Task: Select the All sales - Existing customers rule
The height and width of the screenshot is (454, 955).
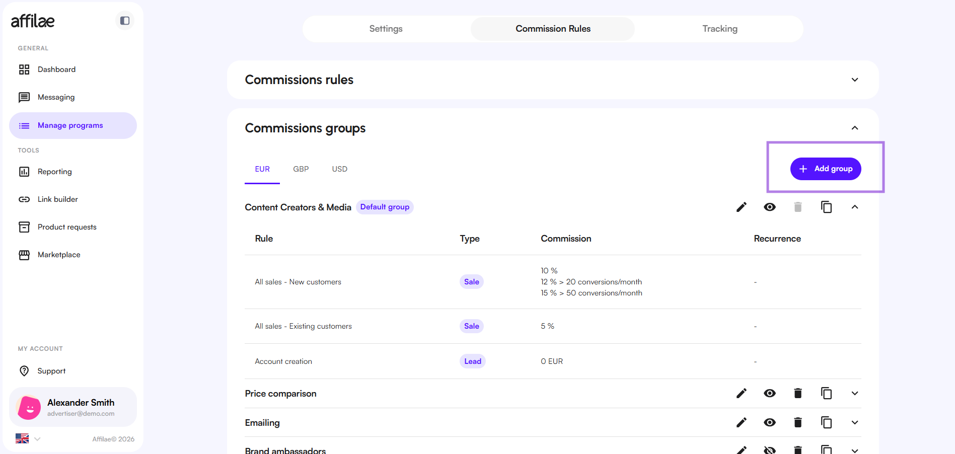Action: coord(303,326)
